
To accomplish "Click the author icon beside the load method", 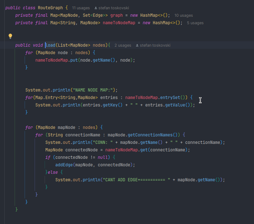I will point(137,46).
